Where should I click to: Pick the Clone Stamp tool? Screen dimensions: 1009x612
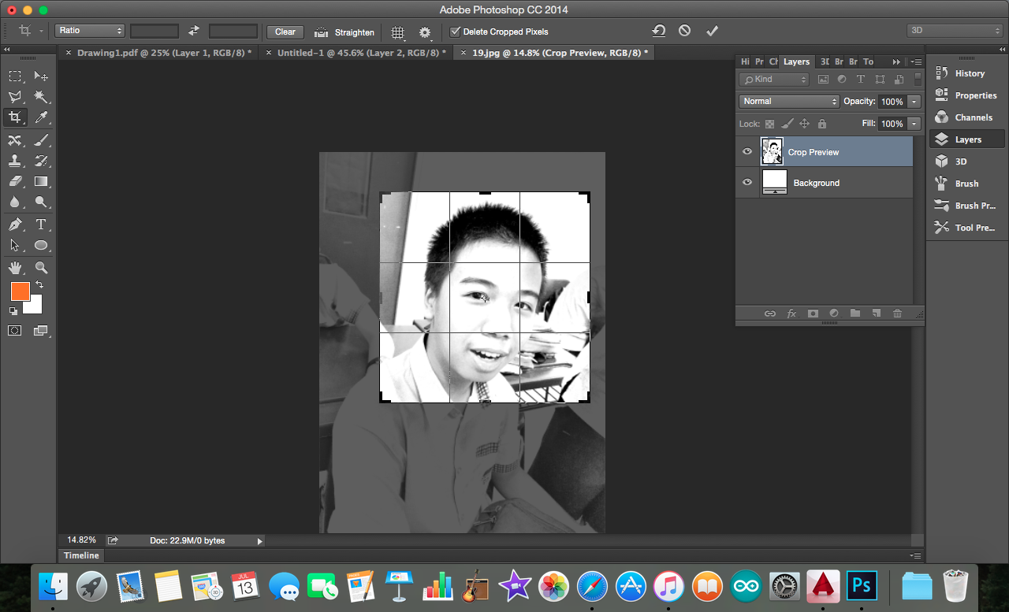pos(15,161)
